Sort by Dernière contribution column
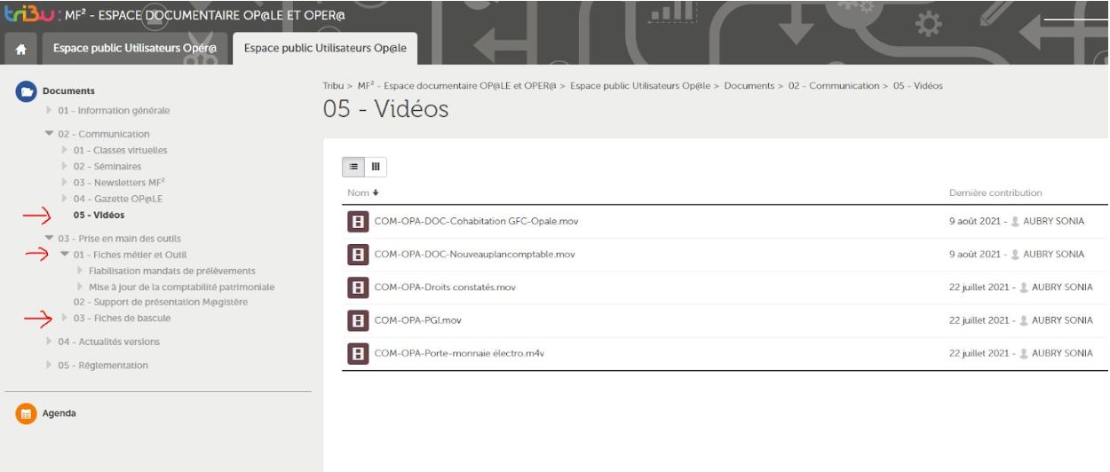 (995, 193)
